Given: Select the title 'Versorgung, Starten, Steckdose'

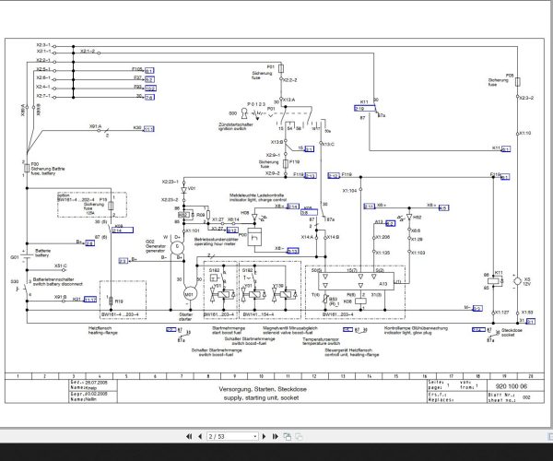Looking at the screenshot, I should click(x=263, y=389).
